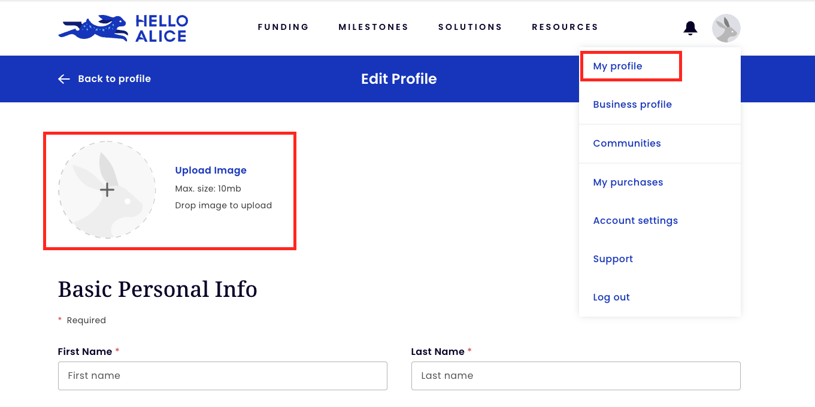Log out of the account
Image resolution: width=815 pixels, height=407 pixels.
click(x=611, y=297)
